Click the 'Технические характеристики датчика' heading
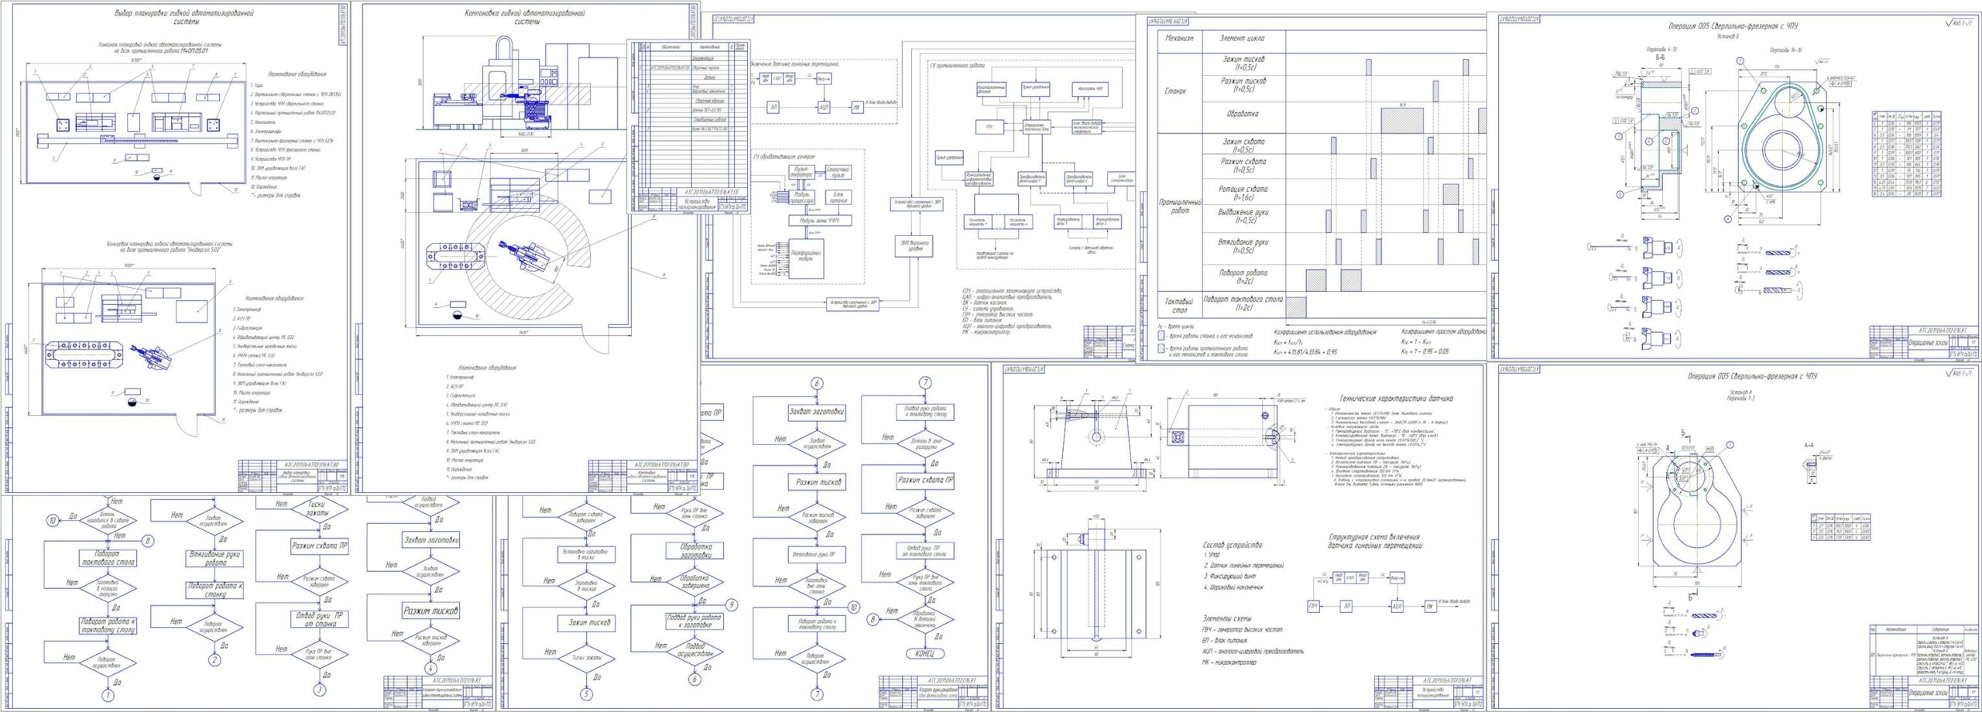1982x712 pixels. click(x=1395, y=399)
